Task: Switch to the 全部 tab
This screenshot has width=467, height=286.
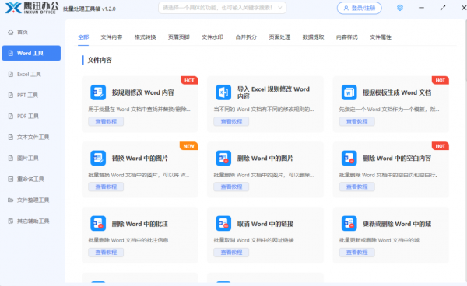Action: point(83,37)
